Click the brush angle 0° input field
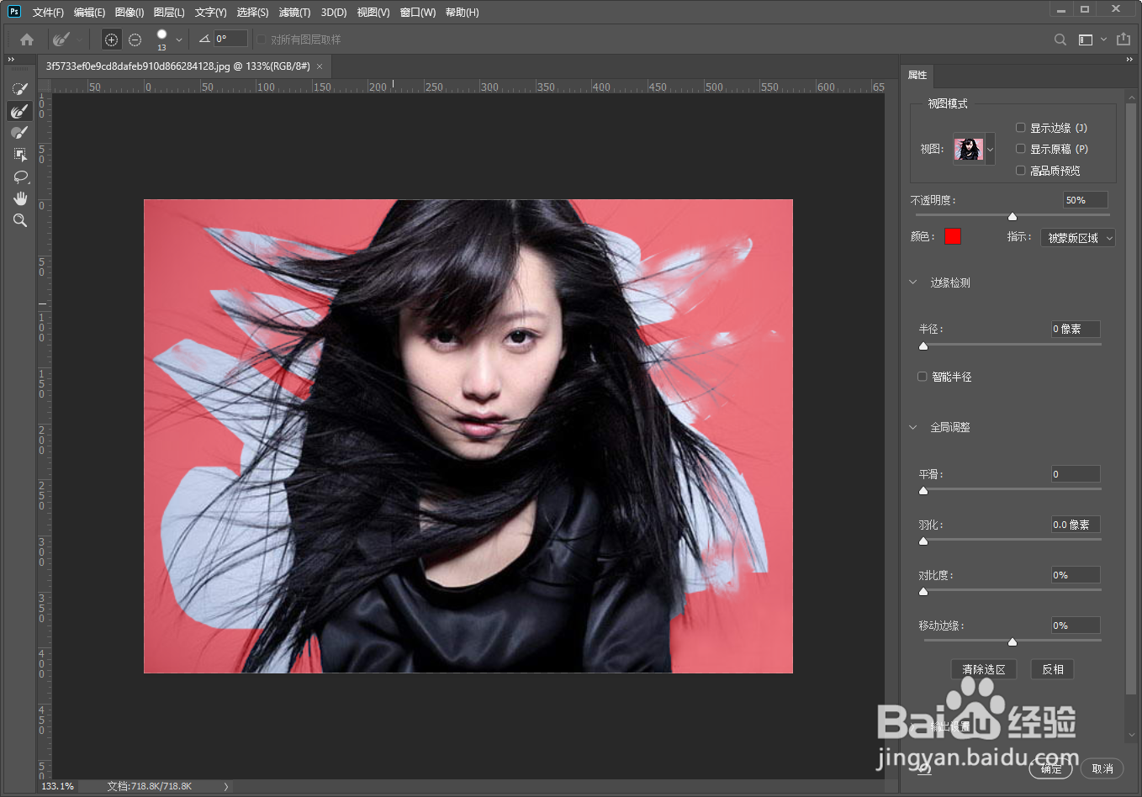This screenshot has height=797, width=1142. click(x=231, y=39)
